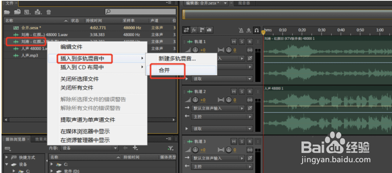Select 人声.mp3 in file list
This screenshot has height=173, width=392.
29,55
